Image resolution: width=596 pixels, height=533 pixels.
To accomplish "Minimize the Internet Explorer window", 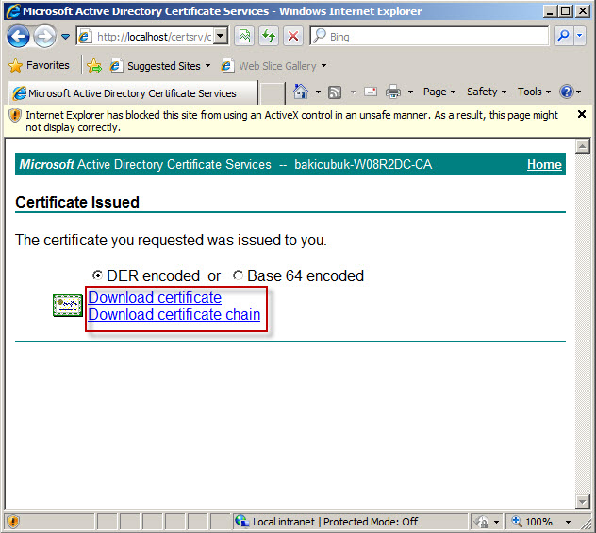I will (549, 11).
